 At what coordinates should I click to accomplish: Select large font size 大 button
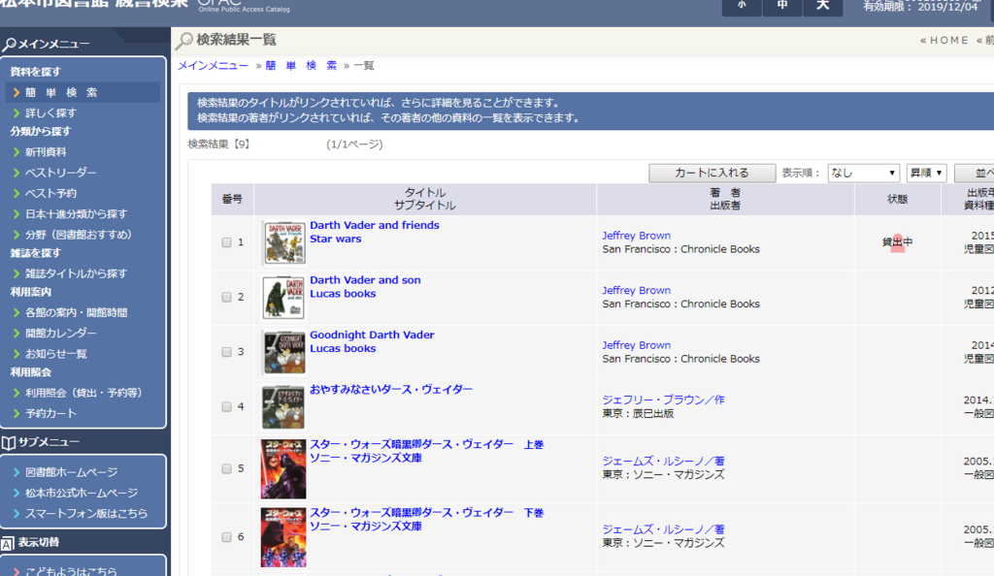click(823, 7)
